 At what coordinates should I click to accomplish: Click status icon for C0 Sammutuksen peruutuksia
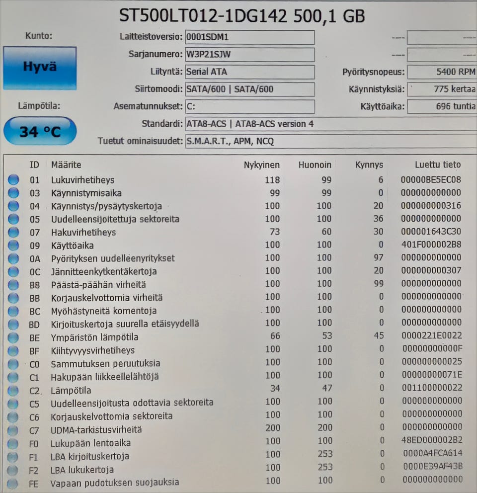pyautogui.click(x=13, y=364)
